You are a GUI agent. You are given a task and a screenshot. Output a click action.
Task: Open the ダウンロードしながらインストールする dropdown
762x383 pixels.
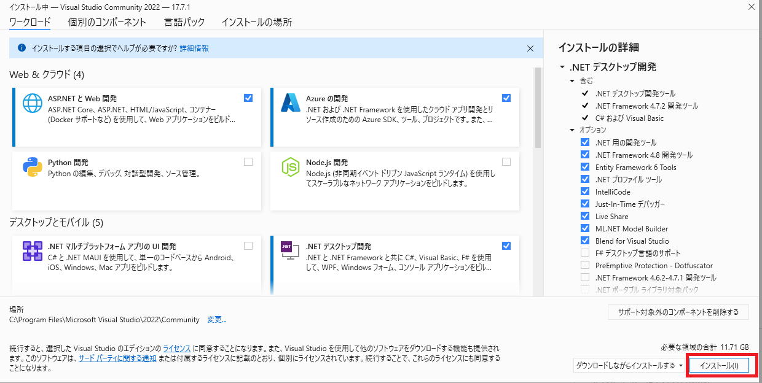[x=629, y=365]
